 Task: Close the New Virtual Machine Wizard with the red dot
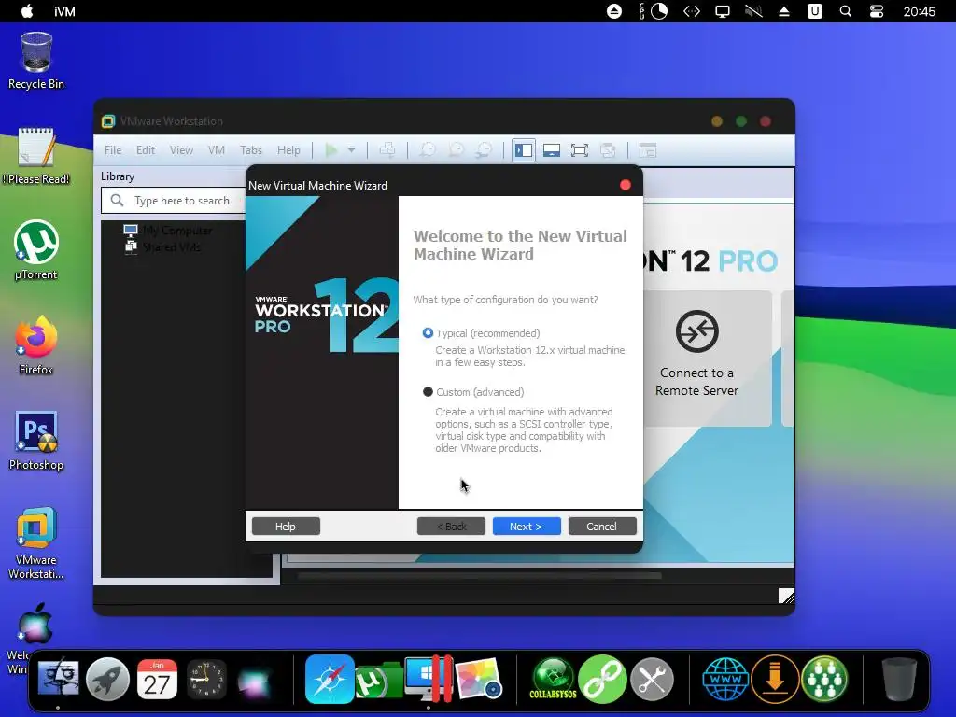pos(625,185)
